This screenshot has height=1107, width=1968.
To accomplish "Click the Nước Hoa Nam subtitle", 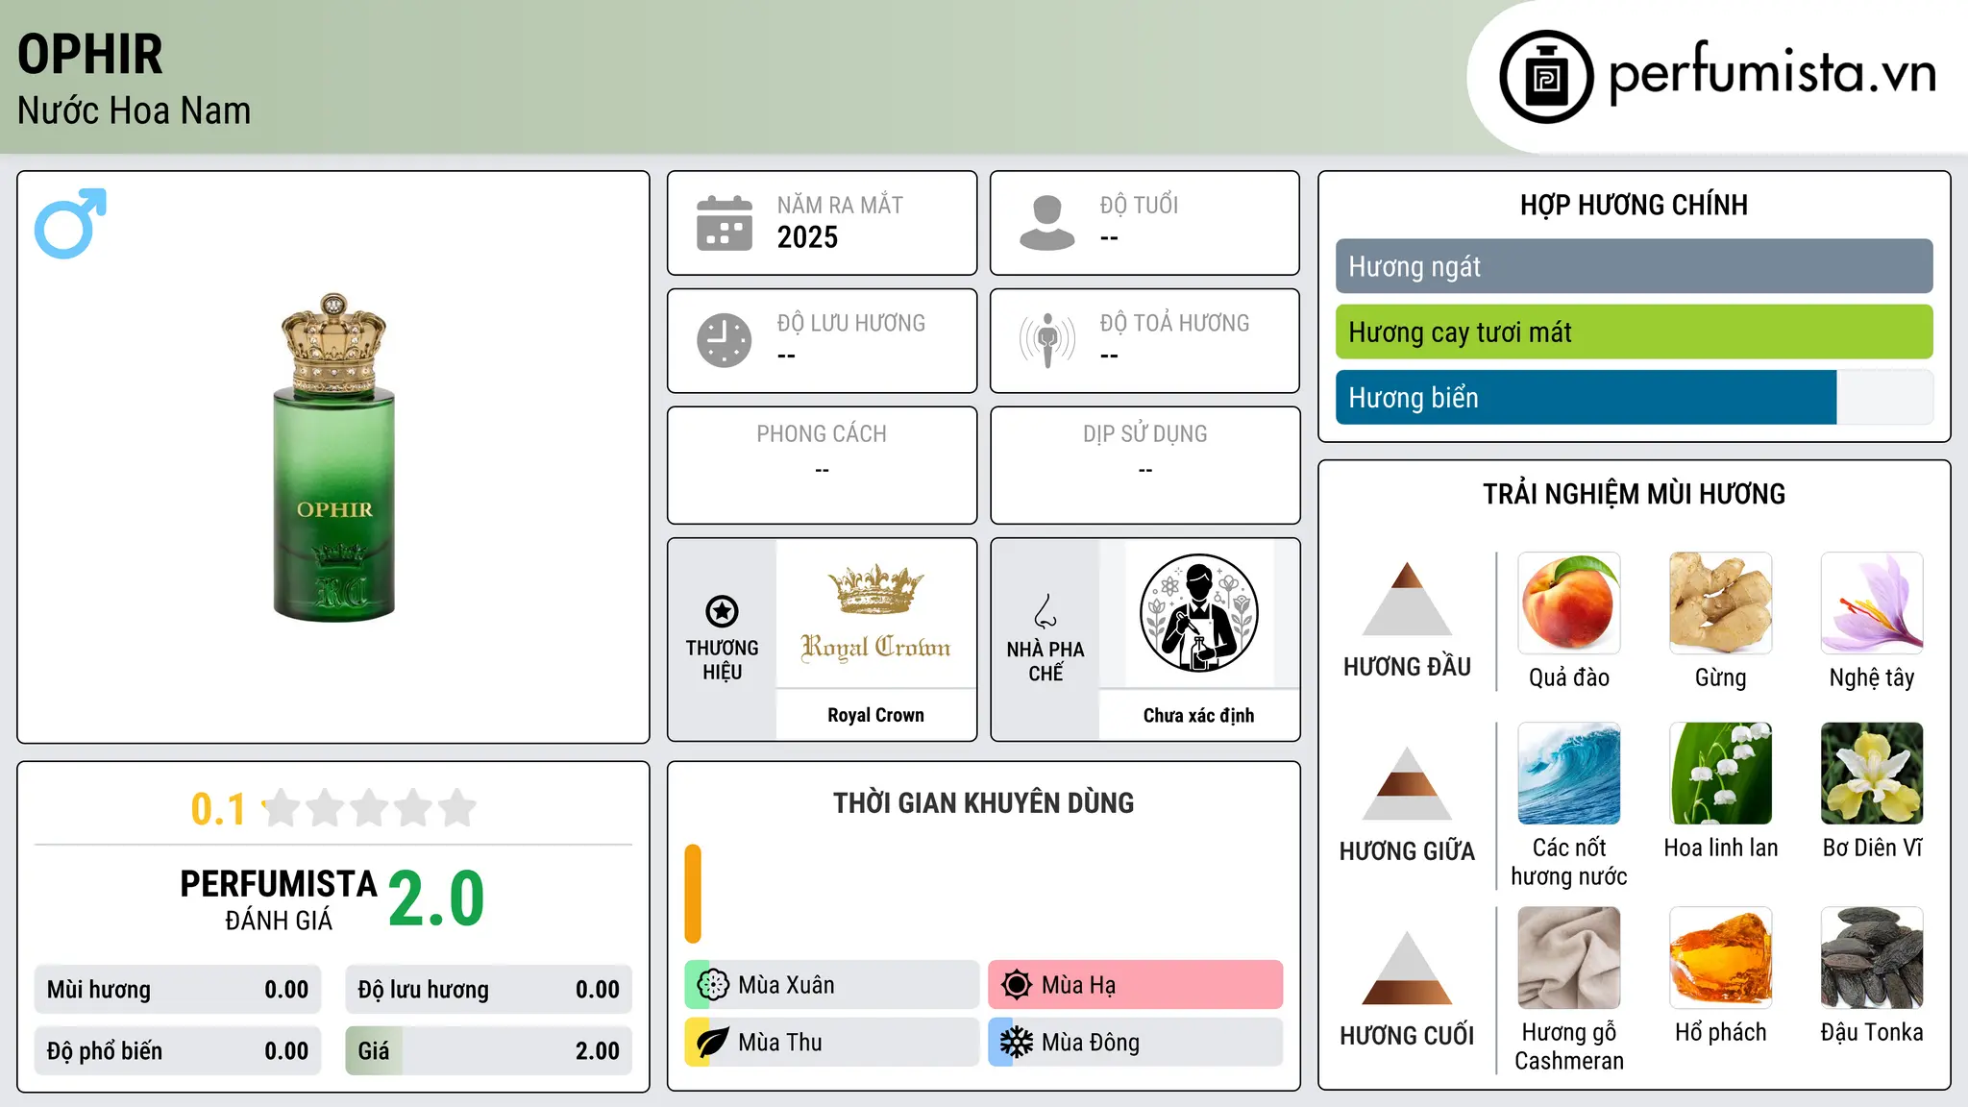I will pos(134,111).
